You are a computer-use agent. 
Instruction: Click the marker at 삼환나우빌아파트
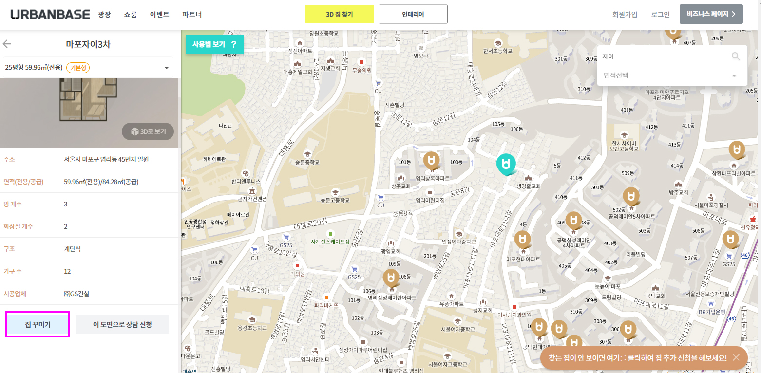point(737,151)
